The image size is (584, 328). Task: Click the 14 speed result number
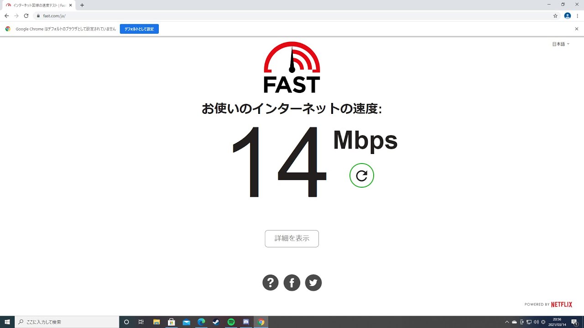click(x=279, y=161)
